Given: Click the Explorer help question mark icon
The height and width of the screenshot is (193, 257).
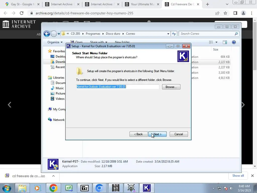Looking at the screenshot, I should (x=234, y=42).
